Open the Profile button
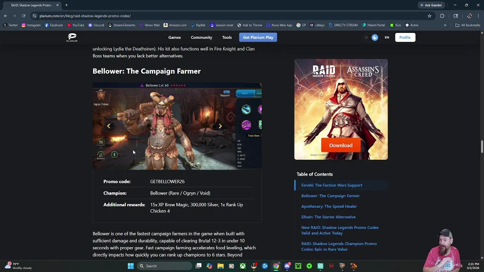 [x=405, y=37]
